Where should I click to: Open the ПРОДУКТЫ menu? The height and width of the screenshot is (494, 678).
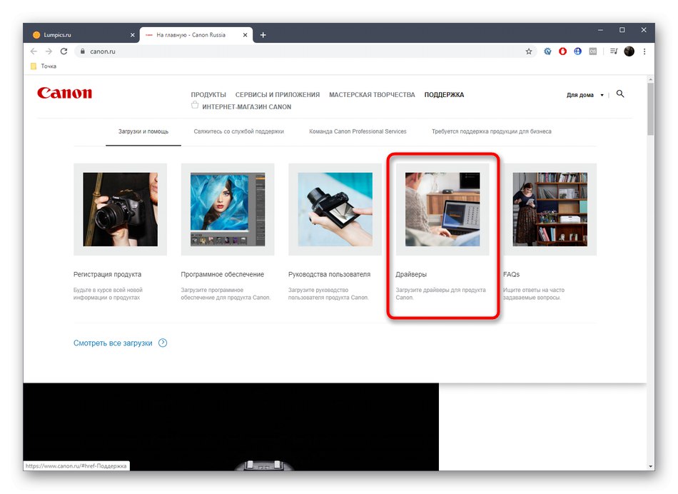pyautogui.click(x=208, y=95)
